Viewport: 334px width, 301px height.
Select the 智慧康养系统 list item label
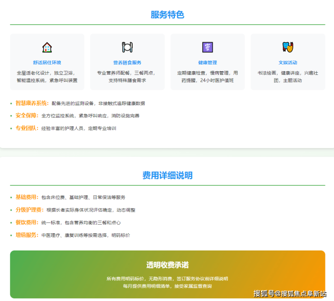point(32,103)
